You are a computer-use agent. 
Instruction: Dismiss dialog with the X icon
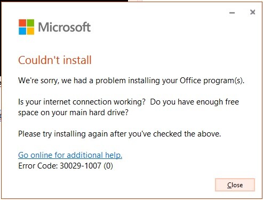252,12
